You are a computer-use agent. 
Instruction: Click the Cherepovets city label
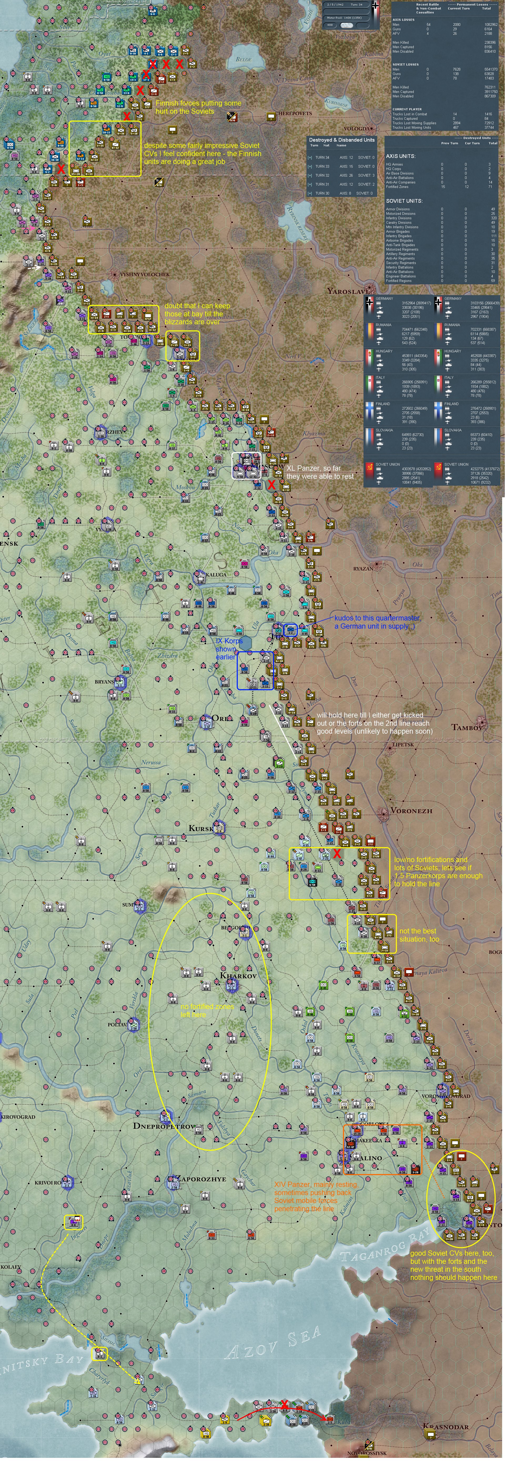pyautogui.click(x=294, y=113)
